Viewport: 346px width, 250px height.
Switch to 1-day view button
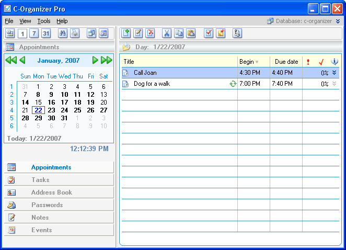[22, 33]
